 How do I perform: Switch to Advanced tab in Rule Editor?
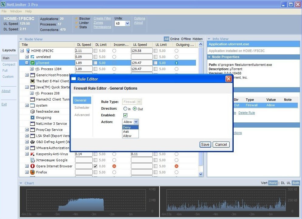(82, 115)
